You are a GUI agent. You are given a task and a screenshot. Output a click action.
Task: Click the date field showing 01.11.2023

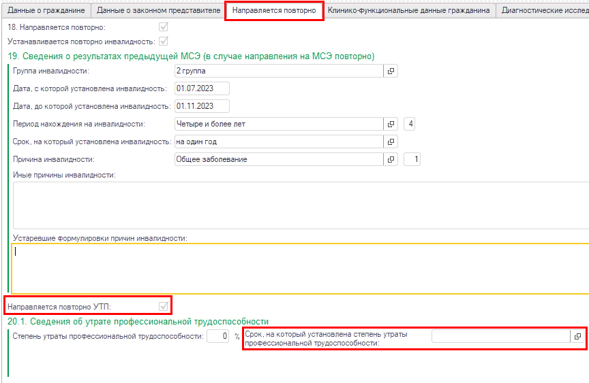202,106
